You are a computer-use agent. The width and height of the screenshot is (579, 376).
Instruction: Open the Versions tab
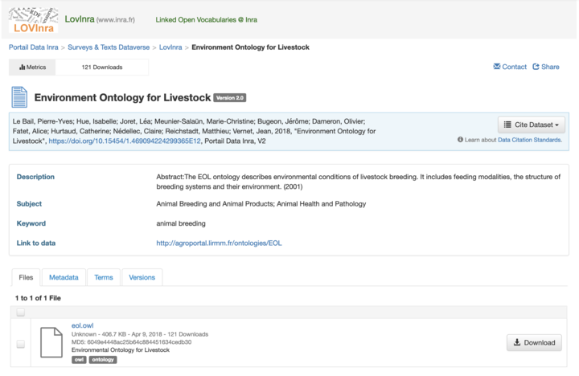pos(142,277)
